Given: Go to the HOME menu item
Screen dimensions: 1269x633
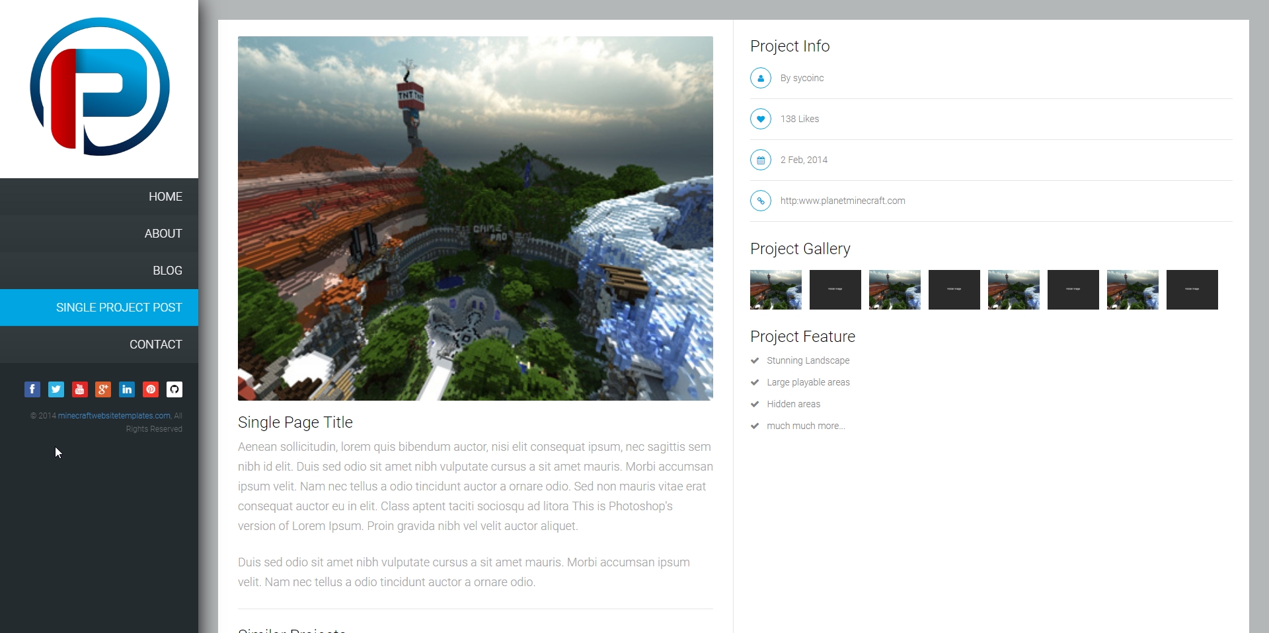Looking at the screenshot, I should (x=99, y=197).
